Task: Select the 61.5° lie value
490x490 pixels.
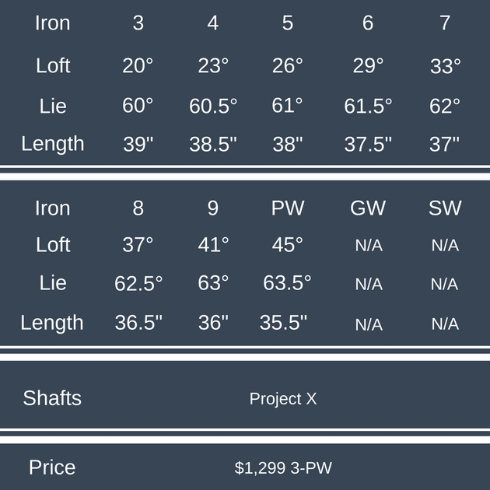Action: click(x=368, y=106)
